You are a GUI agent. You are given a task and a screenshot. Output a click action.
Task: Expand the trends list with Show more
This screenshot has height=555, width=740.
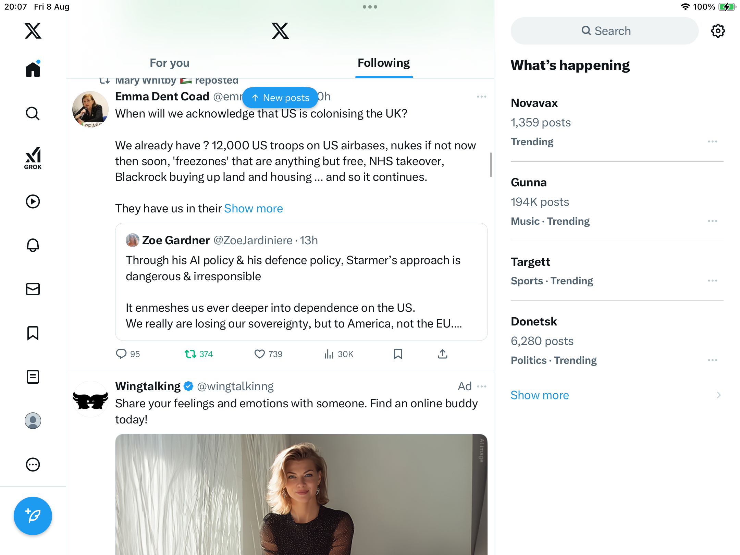tap(540, 395)
